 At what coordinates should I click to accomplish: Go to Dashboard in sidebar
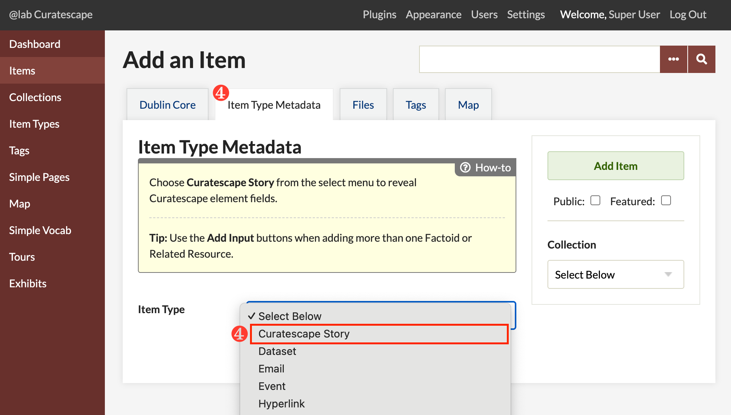tap(52, 44)
